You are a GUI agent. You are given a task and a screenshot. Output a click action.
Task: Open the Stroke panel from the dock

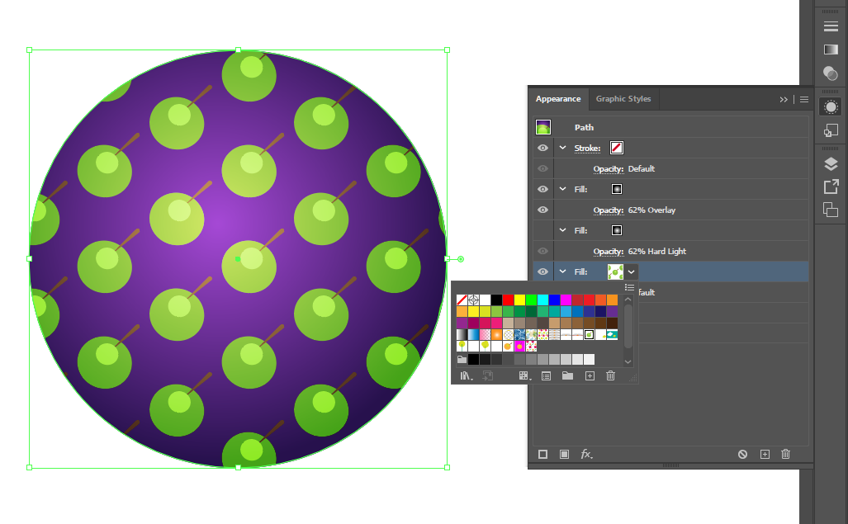click(x=831, y=26)
